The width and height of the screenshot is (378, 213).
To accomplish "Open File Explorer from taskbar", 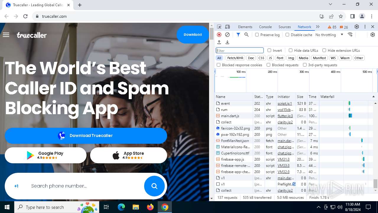I will point(136,207).
